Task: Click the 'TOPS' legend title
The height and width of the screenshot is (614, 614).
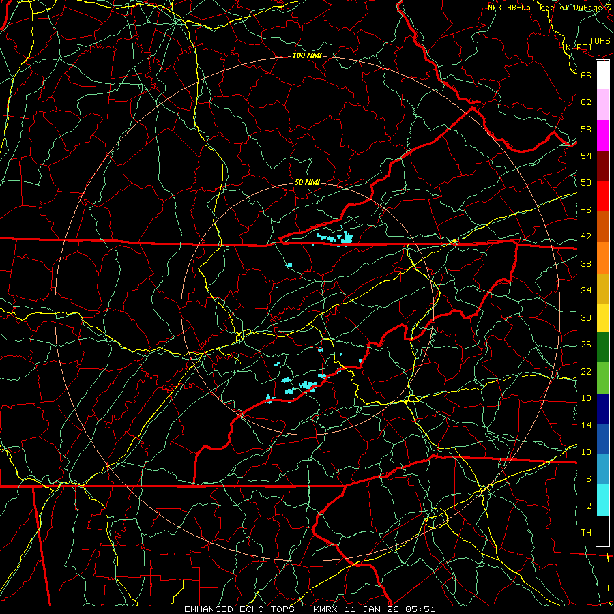Action: [x=600, y=41]
